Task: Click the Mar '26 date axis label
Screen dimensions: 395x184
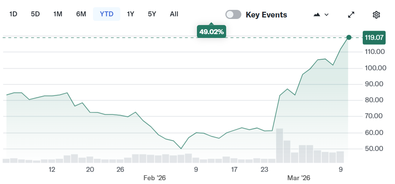Action: (x=299, y=178)
